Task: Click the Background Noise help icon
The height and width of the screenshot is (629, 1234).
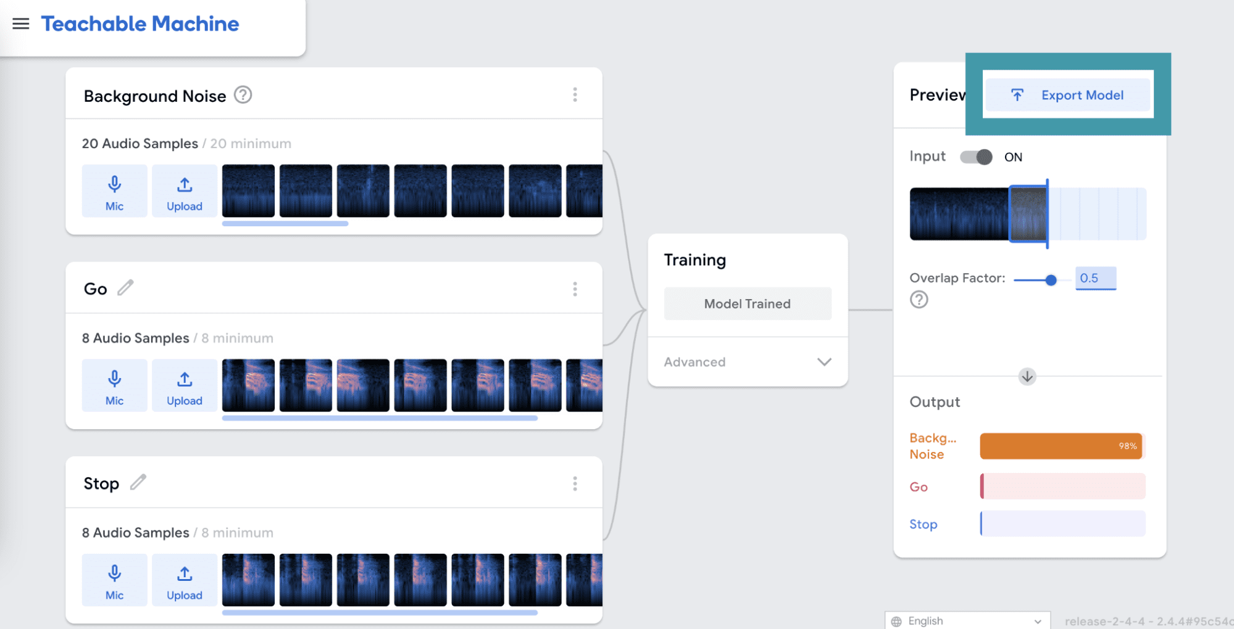Action: point(243,96)
